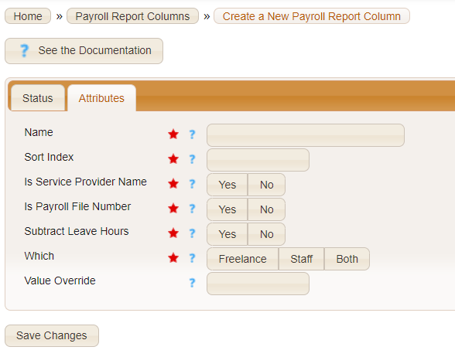455x357 pixels.
Task: Choose Freelance for Which option
Action: pyautogui.click(x=243, y=259)
